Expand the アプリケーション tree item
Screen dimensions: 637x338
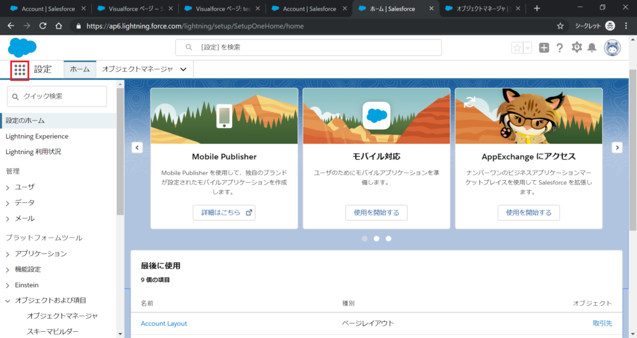(8, 254)
